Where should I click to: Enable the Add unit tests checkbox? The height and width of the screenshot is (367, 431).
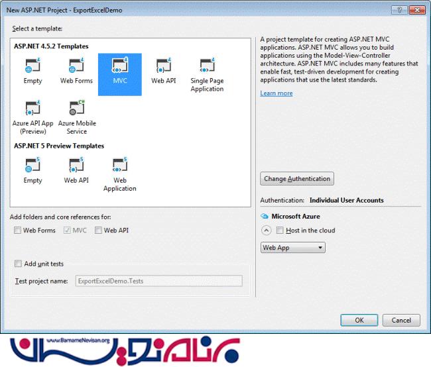18,264
